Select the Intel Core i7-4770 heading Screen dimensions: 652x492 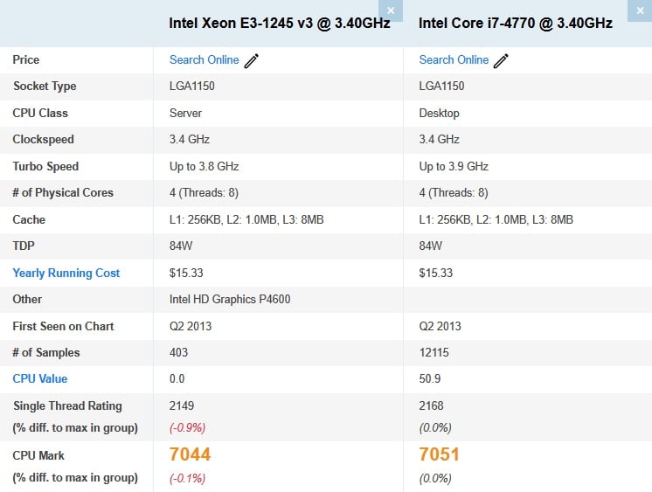[x=516, y=23]
